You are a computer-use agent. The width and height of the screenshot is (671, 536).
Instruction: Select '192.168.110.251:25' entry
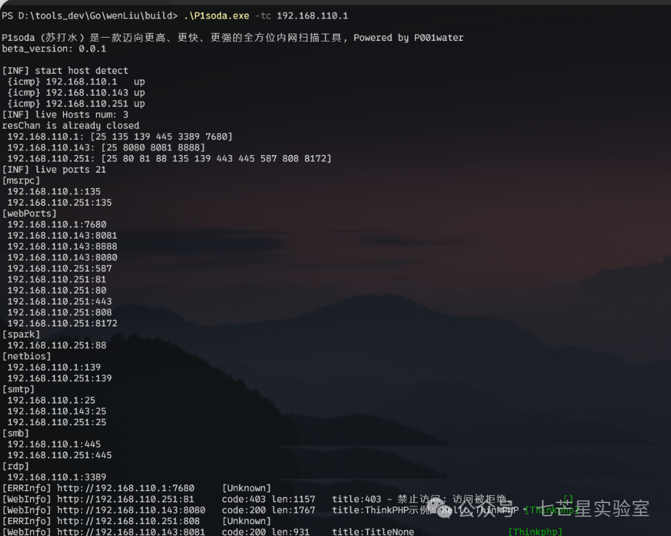tap(57, 422)
